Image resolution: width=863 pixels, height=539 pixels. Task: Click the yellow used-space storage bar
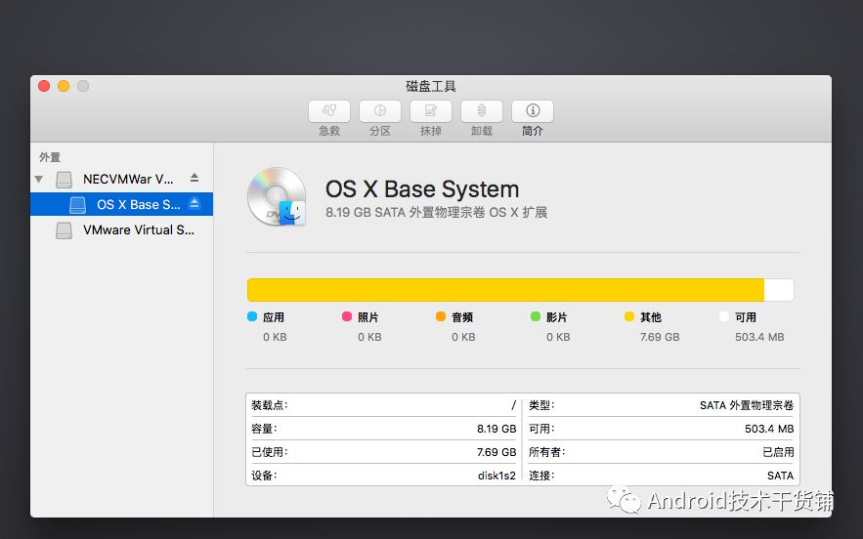(505, 290)
